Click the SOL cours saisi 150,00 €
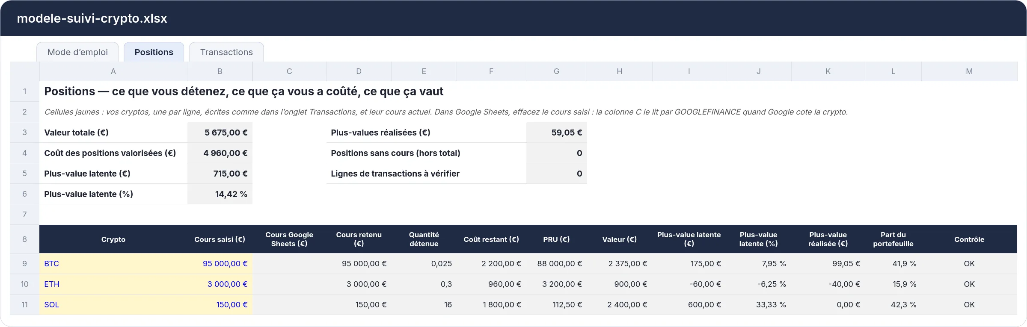Image resolution: width=1027 pixels, height=327 pixels. point(220,305)
